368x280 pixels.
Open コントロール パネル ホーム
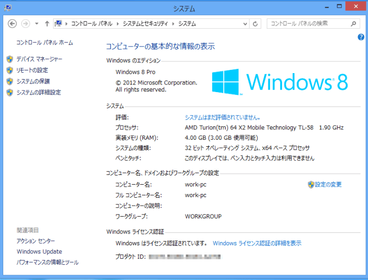(x=44, y=43)
